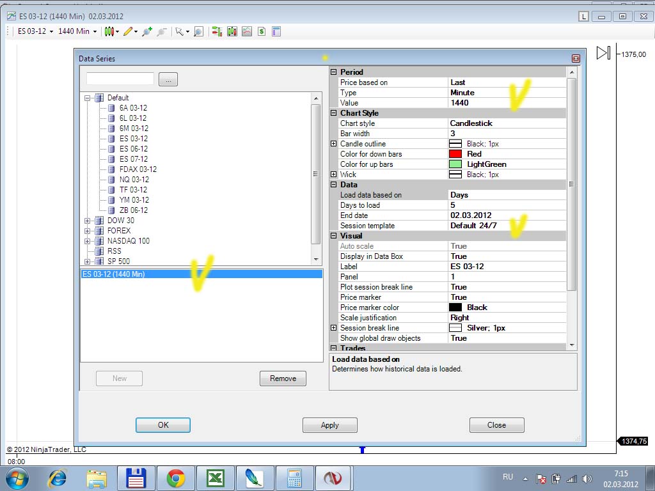This screenshot has height=491, width=655.
Task: Expand the Candle outline property
Action: [333, 144]
